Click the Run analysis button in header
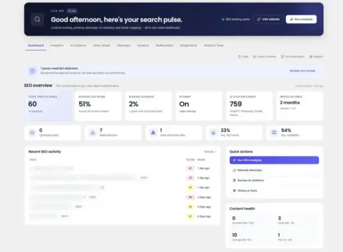Viewport: 343px width, 252px height. 301,19
